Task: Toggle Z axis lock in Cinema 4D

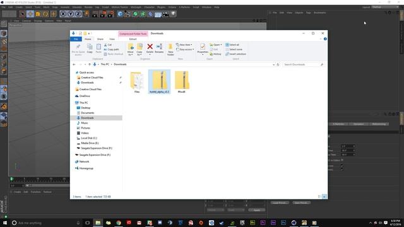Action: pos(78,14)
